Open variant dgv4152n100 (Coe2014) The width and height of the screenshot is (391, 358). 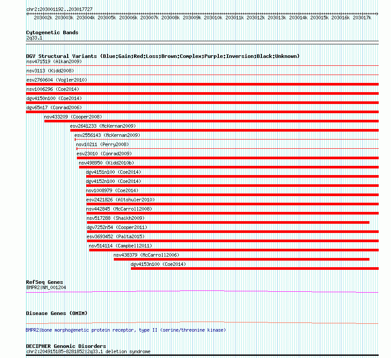coord(113,181)
